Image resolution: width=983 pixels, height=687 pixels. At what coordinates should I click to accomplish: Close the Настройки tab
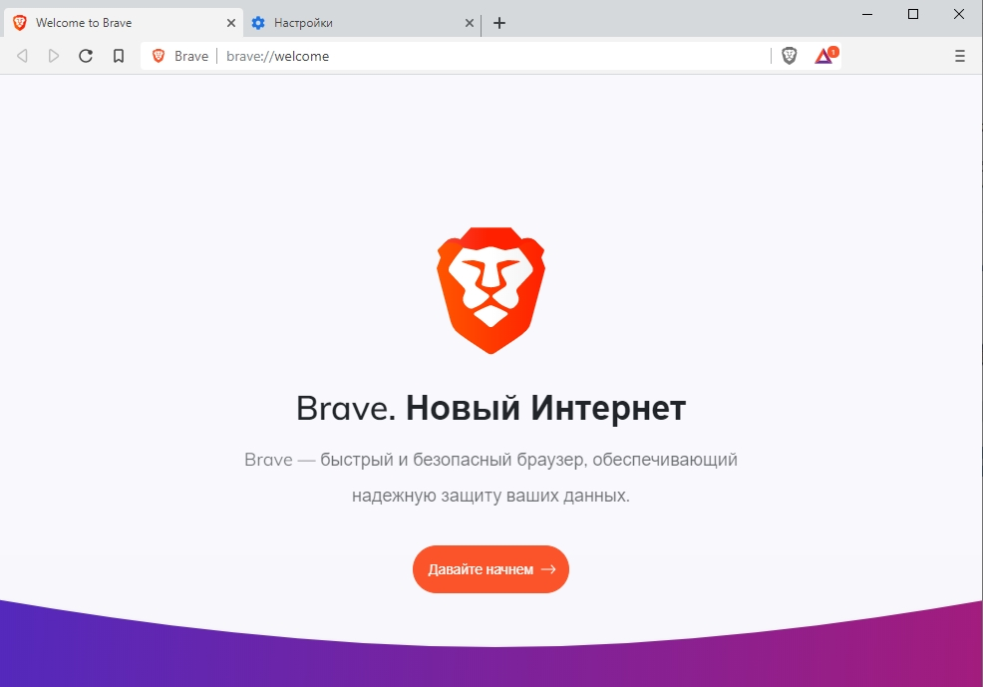(469, 23)
